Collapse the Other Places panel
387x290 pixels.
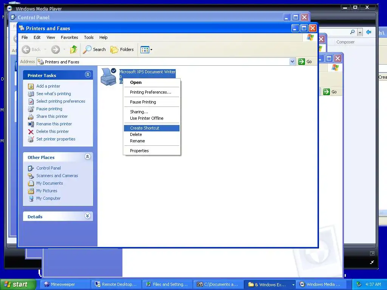[88, 157]
